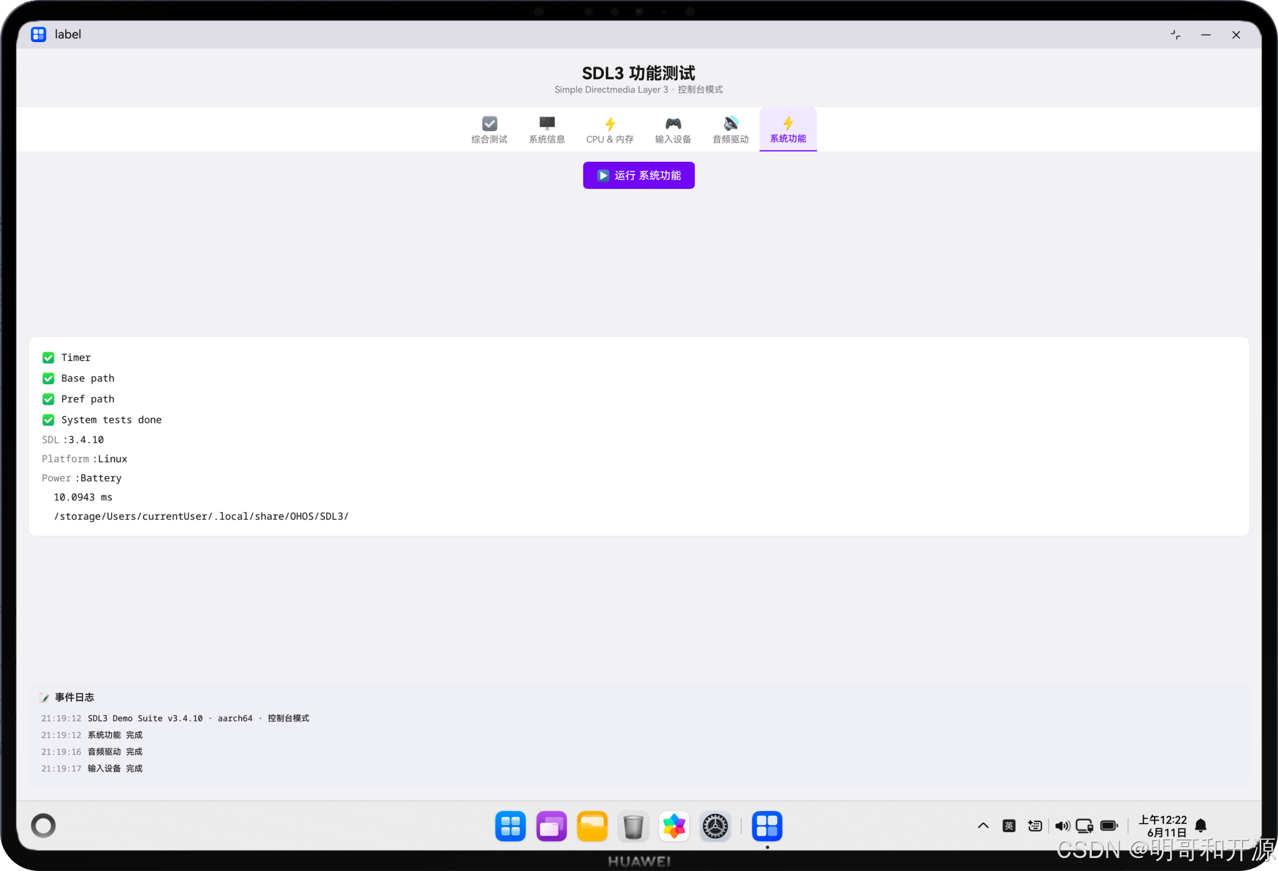Image resolution: width=1278 pixels, height=871 pixels.
Task: Open the volume speaker tray icon
Action: coord(1062,825)
